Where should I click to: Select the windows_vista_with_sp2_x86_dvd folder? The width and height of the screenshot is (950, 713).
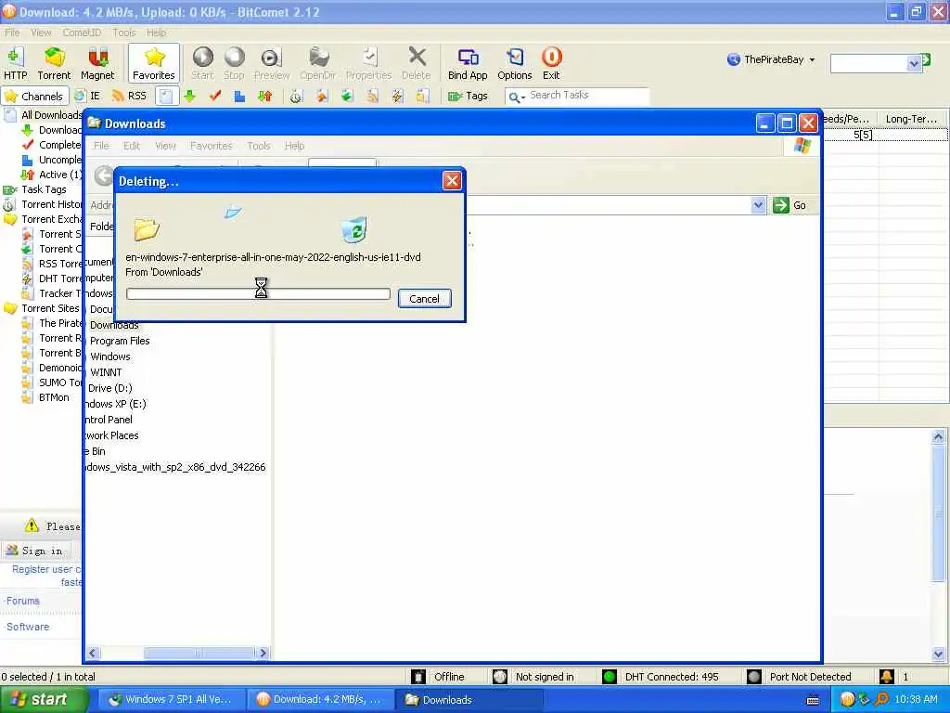tap(175, 467)
